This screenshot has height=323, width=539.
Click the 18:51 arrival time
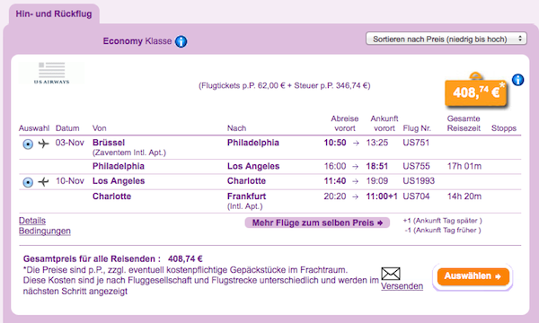tap(377, 166)
